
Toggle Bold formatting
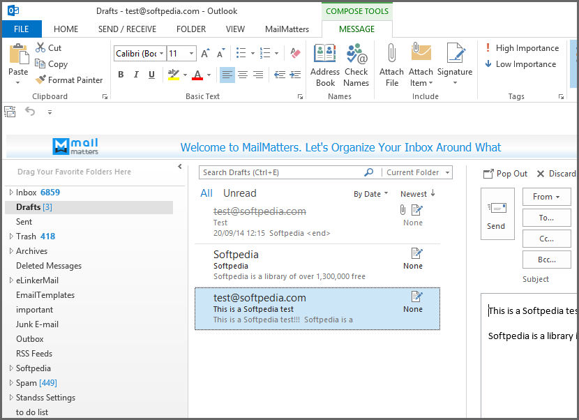coord(121,75)
